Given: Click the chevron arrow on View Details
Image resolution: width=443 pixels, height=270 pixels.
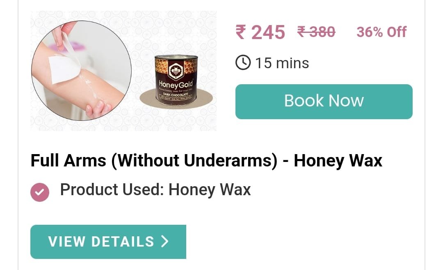Looking at the screenshot, I should (165, 241).
